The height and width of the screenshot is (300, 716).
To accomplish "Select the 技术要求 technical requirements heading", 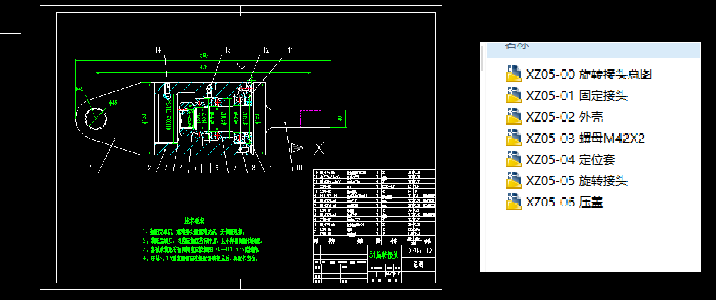I will coord(194,219).
